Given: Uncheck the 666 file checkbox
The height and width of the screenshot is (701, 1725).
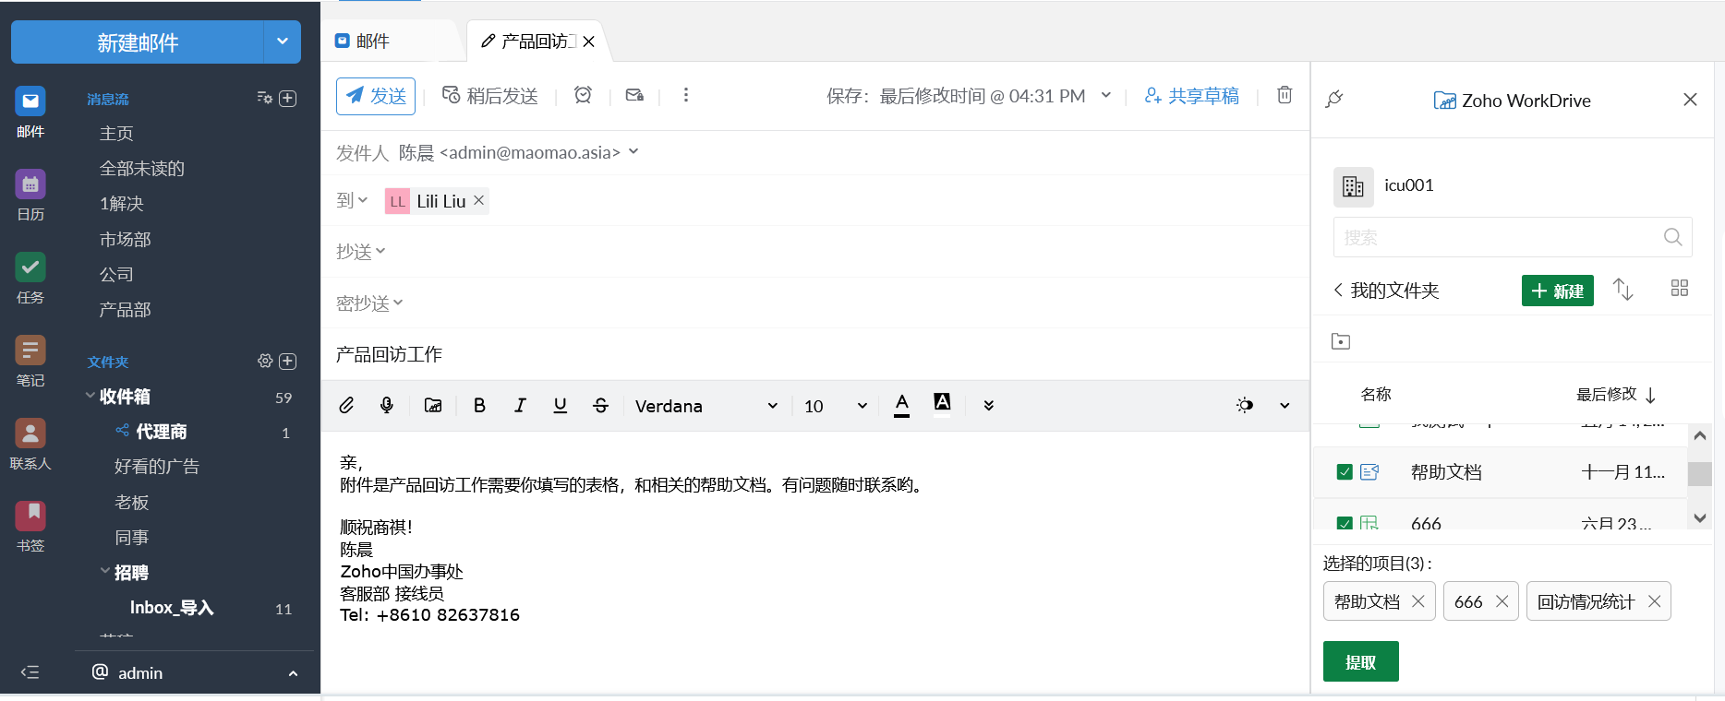Looking at the screenshot, I should coord(1345,523).
